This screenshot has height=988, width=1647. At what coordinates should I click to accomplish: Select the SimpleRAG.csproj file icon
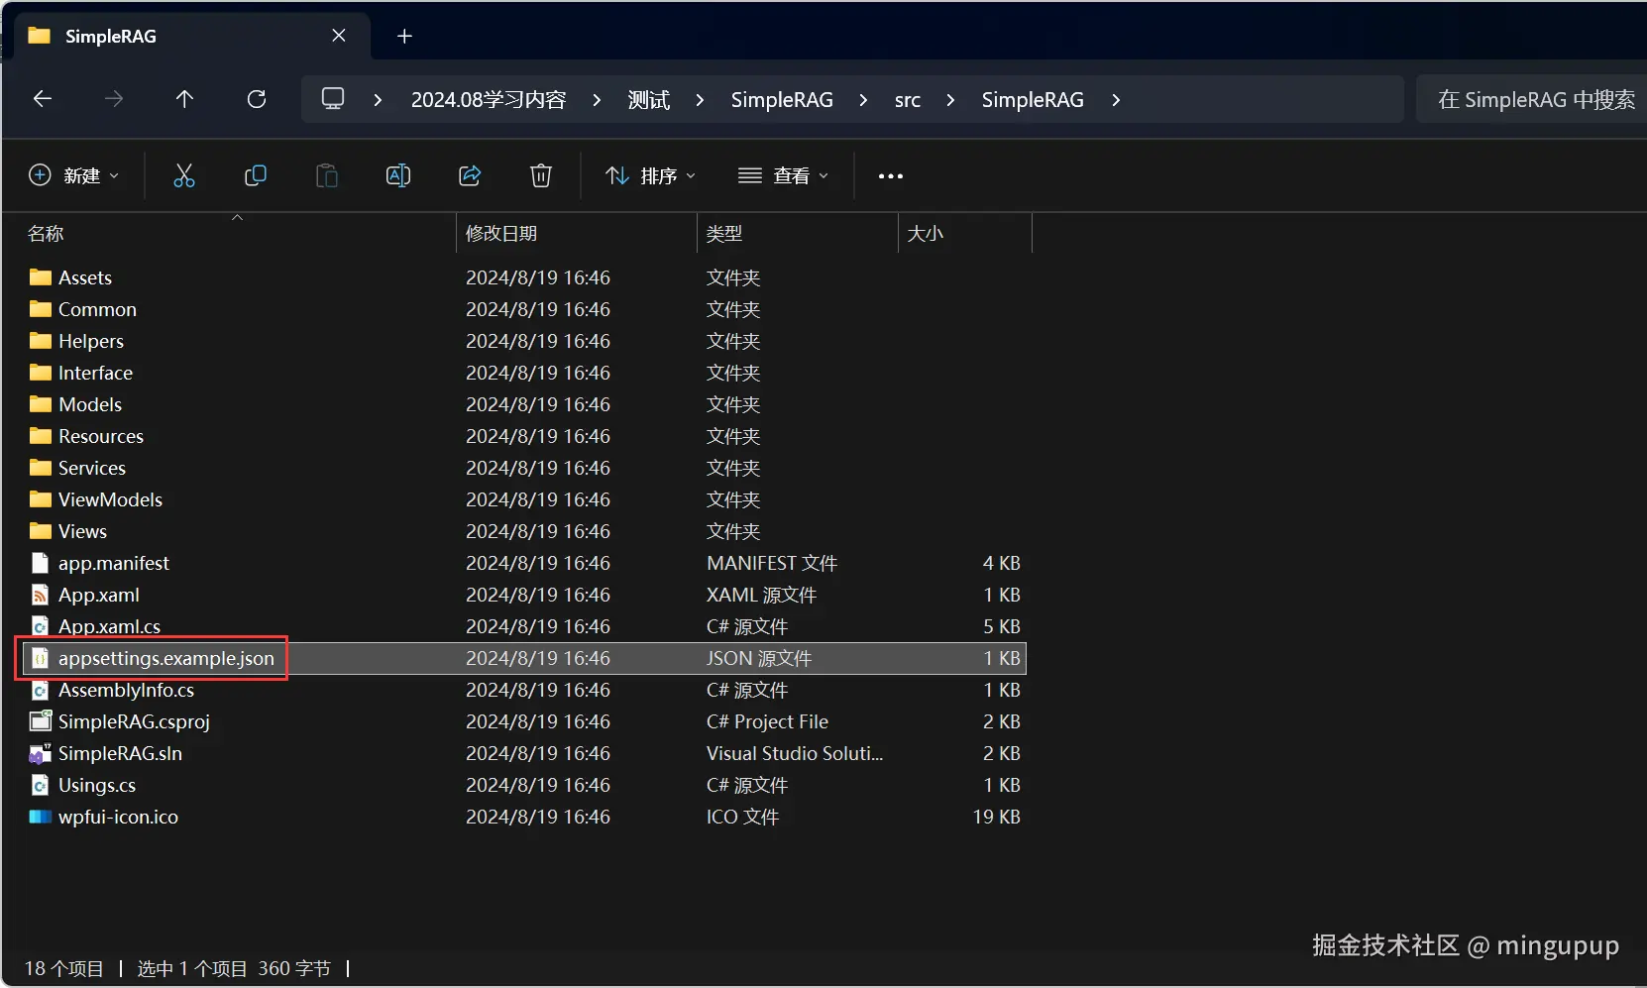point(41,721)
